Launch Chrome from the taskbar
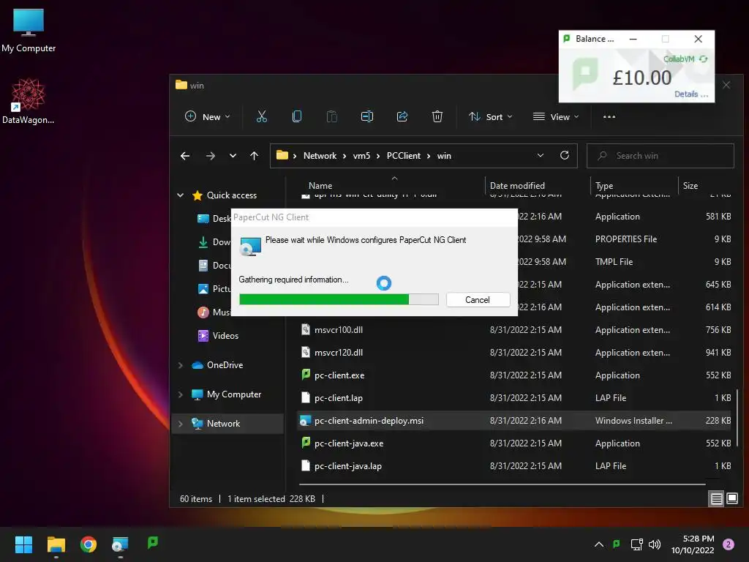Image resolution: width=749 pixels, height=562 pixels. click(89, 544)
